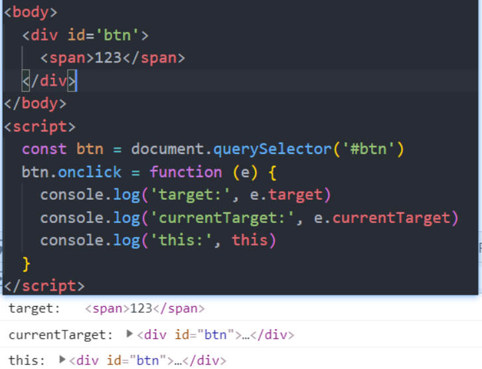Screen dimensions: 482x369
Task: Click the opening body tag
Action: point(31,12)
